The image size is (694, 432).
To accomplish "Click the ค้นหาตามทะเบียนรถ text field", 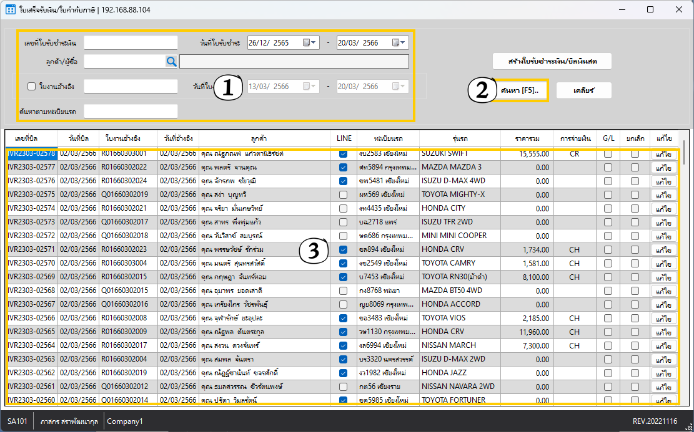I will pyautogui.click(x=131, y=111).
